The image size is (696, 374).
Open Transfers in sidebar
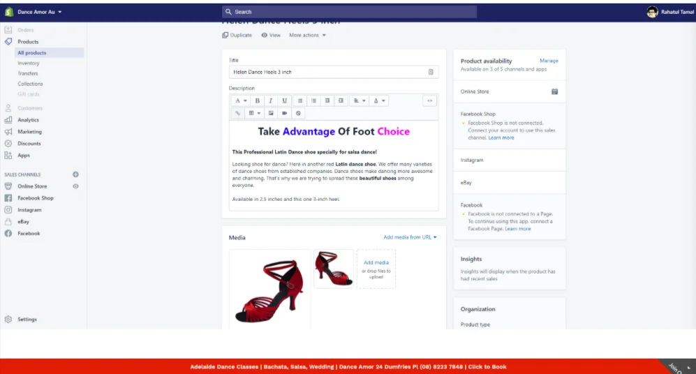tap(27, 73)
